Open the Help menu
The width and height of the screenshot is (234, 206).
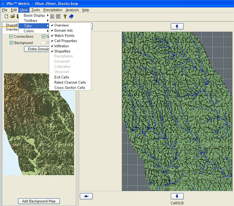pos(86,10)
